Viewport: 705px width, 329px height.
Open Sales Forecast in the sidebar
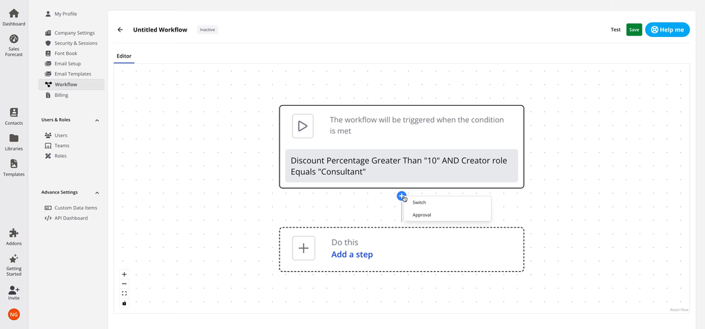pyautogui.click(x=14, y=40)
